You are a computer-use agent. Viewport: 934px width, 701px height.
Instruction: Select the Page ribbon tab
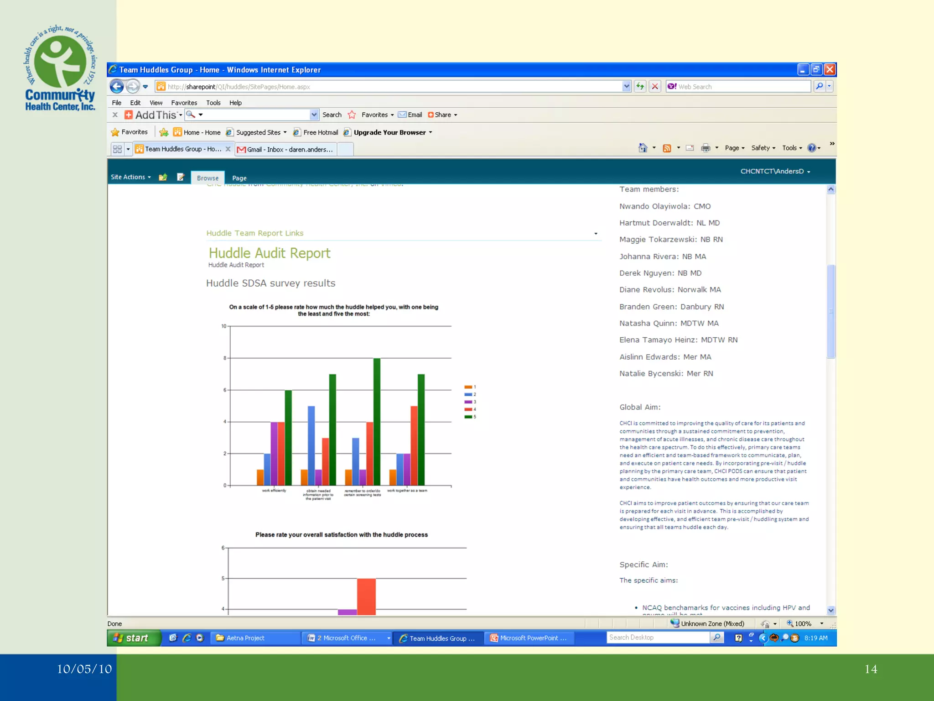click(239, 178)
